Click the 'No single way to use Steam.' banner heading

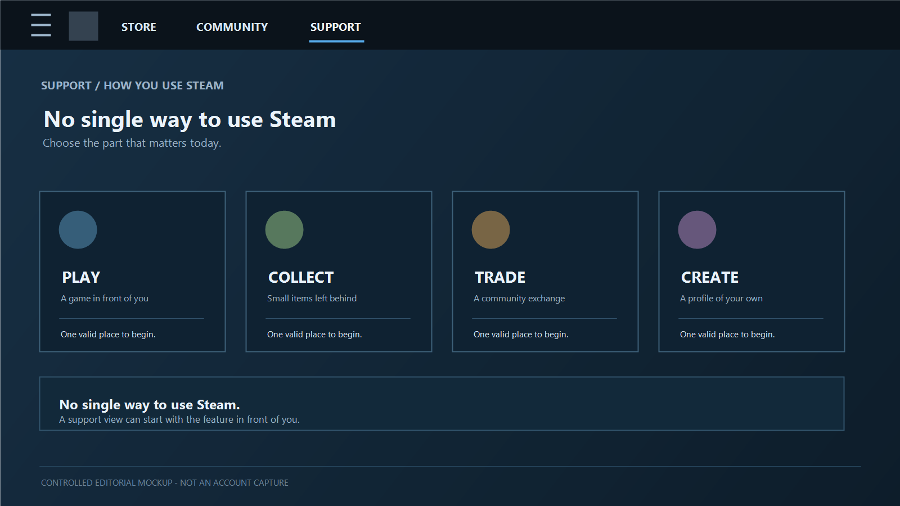point(150,405)
